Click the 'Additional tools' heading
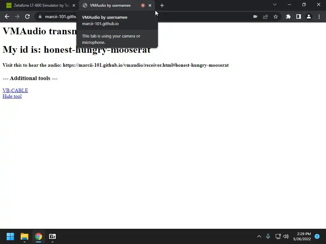 pos(30,78)
